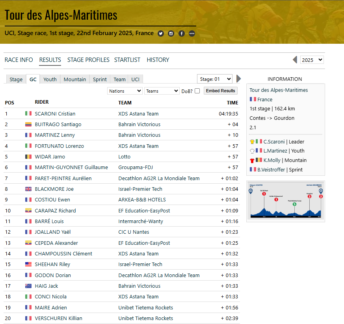Click the Ecuador flag beside CARAPAZ Richard
Screen dimensions: 344x324
(28, 210)
